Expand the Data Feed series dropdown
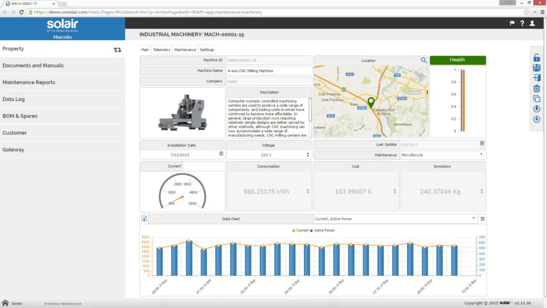 pyautogui.click(x=395, y=219)
